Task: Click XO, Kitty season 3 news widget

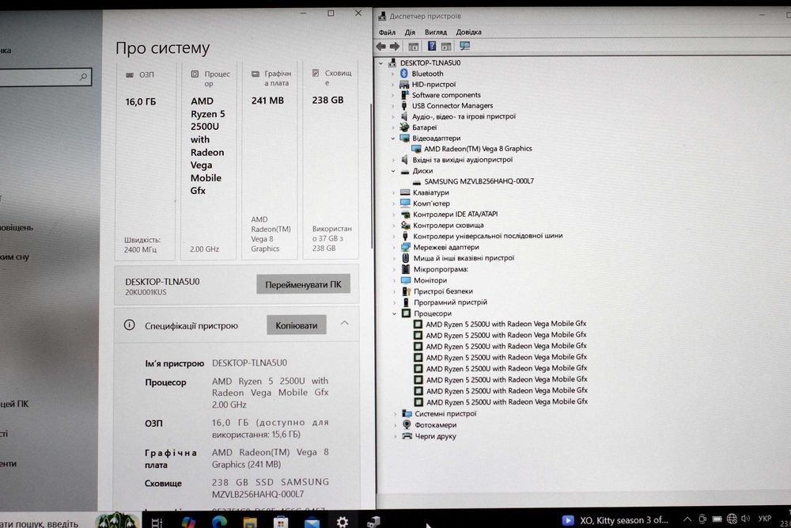Action: pyautogui.click(x=615, y=520)
